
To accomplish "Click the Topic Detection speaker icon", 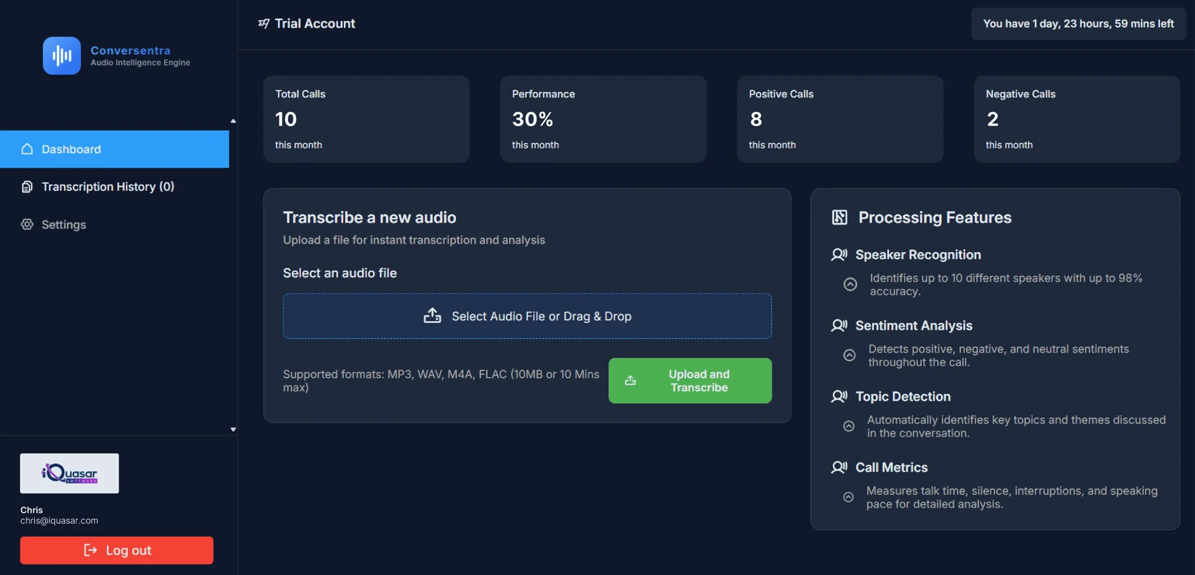I will point(839,396).
